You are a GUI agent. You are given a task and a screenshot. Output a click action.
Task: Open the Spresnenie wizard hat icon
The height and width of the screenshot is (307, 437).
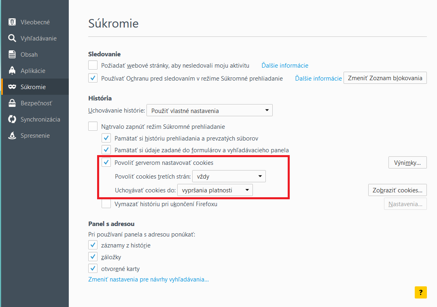pyautogui.click(x=12, y=135)
